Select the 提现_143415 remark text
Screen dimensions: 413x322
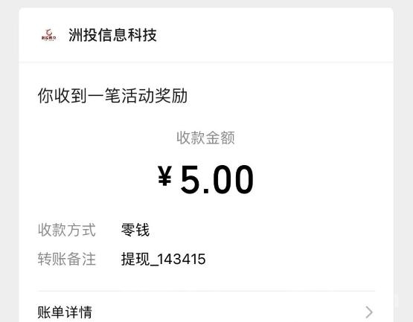[163, 259]
